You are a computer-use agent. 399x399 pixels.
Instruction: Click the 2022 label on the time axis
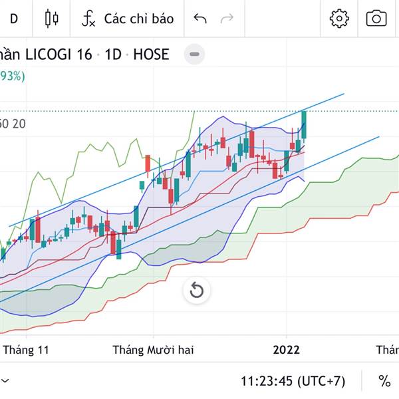pyautogui.click(x=287, y=350)
